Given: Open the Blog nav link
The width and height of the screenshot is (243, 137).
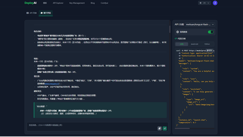Looking at the screenshot, I should (x=93, y=3).
